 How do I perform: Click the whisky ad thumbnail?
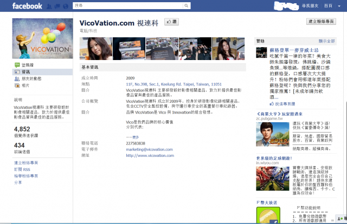[261, 52]
